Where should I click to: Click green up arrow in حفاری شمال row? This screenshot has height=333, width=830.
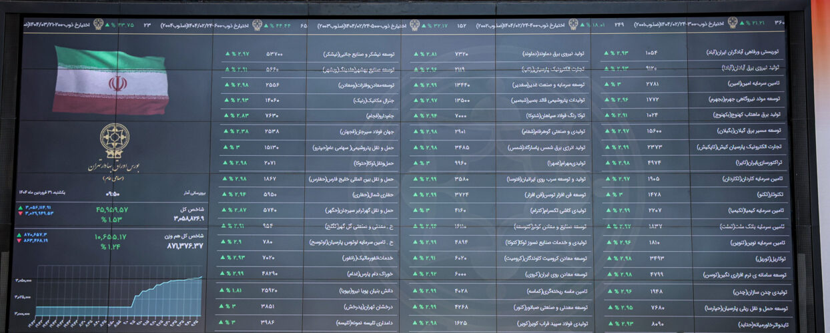224,194
